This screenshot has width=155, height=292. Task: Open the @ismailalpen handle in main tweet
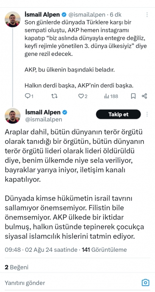(43, 120)
